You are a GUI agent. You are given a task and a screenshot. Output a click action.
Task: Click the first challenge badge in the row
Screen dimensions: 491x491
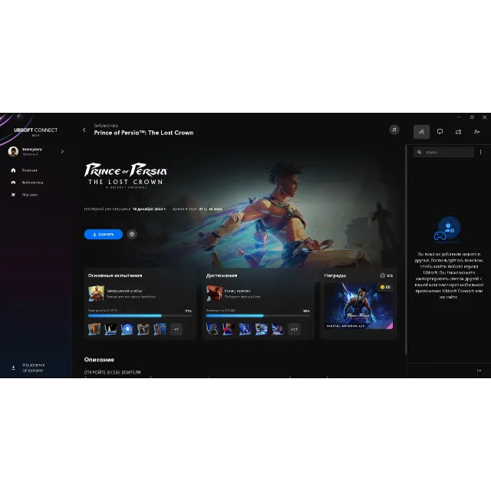click(x=94, y=329)
